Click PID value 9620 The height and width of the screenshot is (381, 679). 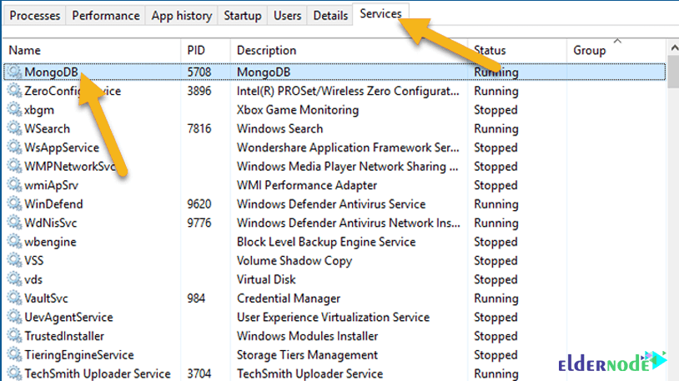pyautogui.click(x=199, y=204)
